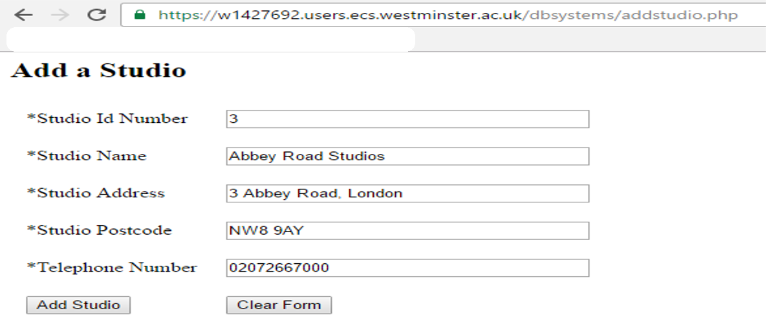The image size is (769, 335).
Task: Click the field containing Abbey Road Studios
Action: pos(407,157)
